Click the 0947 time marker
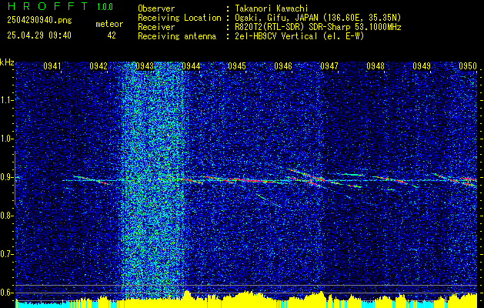The height and width of the screenshot is (308, 484). click(329, 66)
